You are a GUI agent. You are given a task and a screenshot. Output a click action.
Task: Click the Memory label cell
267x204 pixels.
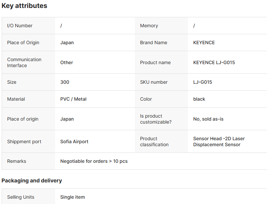pyautogui.click(x=149, y=26)
